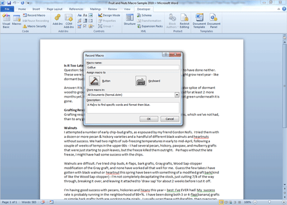Open COM Add-Ins dialog

pos(68,21)
